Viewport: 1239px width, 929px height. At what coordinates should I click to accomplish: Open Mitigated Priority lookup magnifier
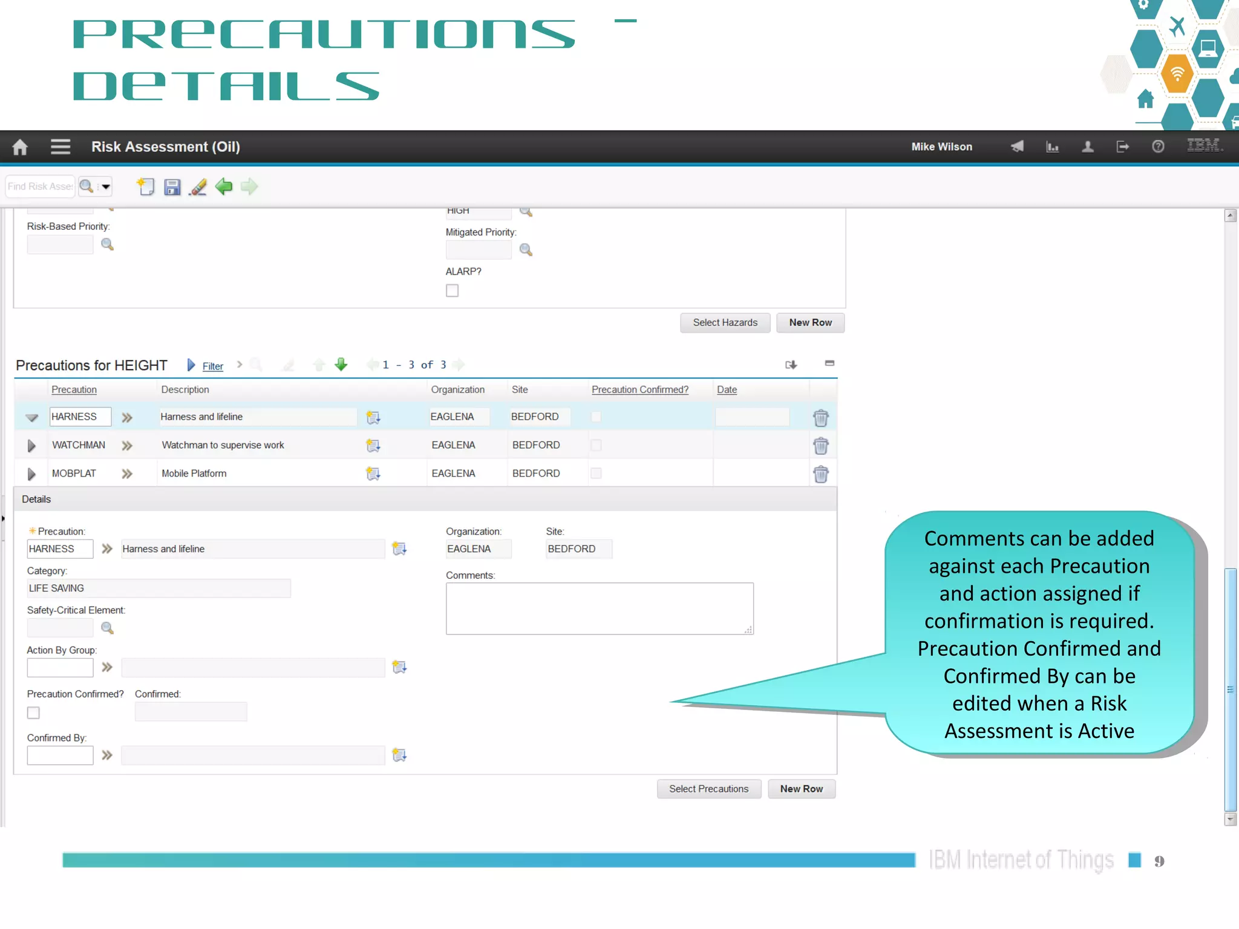(526, 250)
